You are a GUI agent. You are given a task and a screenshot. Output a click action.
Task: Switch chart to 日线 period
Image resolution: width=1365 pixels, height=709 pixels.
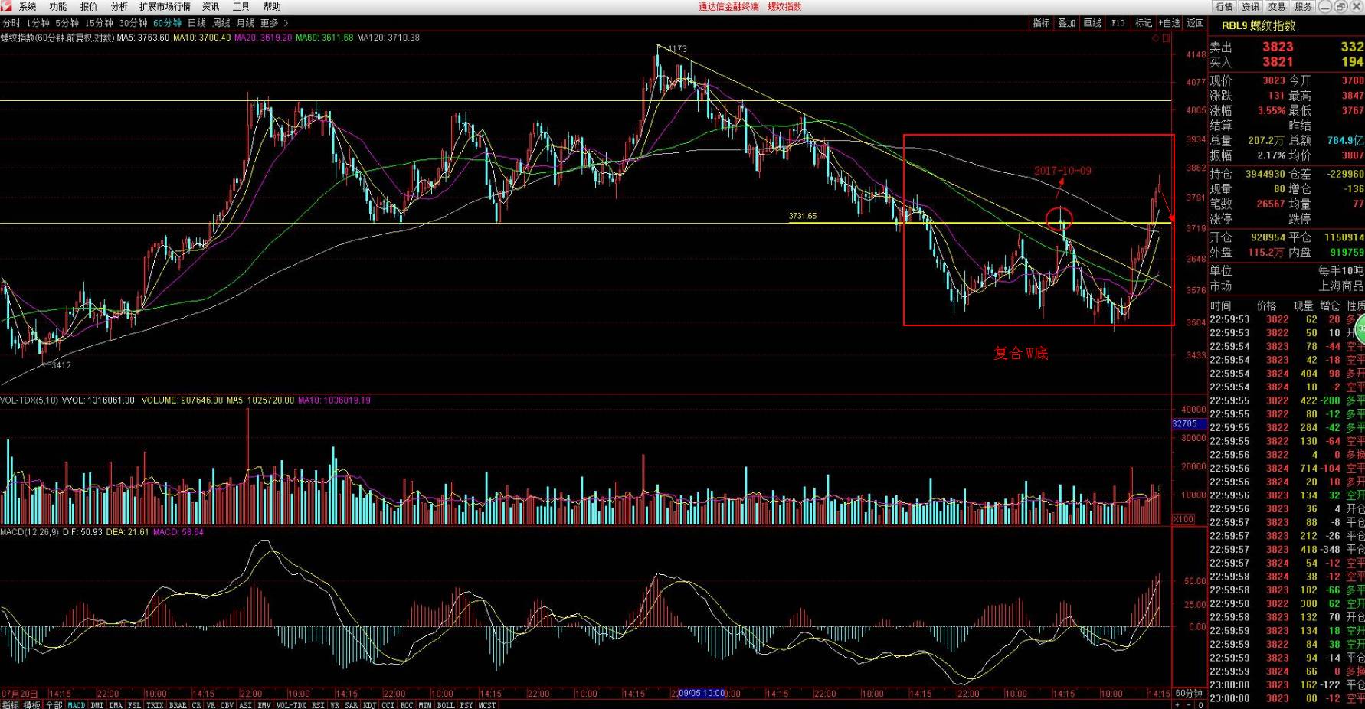click(x=197, y=23)
